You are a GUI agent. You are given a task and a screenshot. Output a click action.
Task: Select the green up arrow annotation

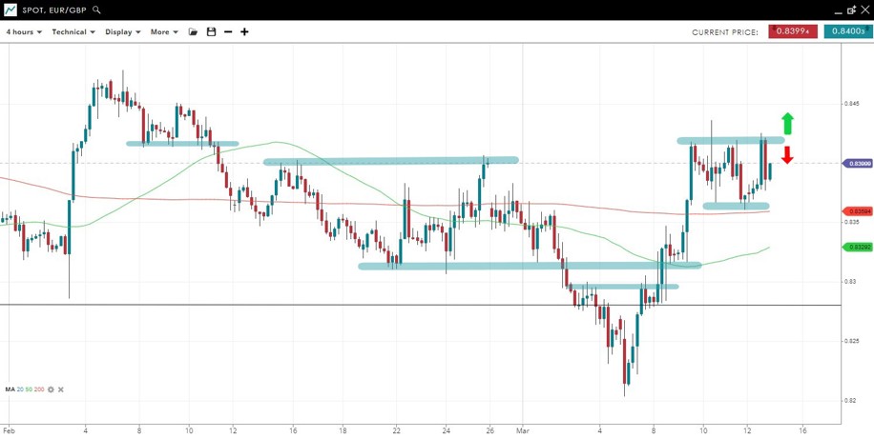tap(787, 123)
